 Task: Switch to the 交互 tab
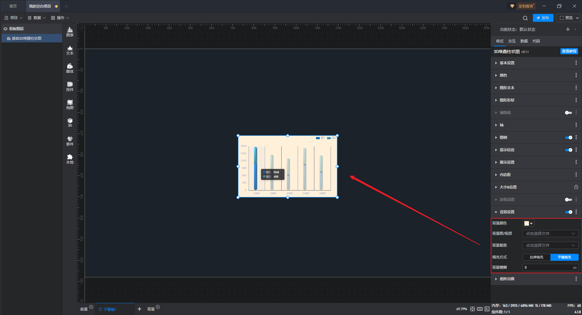(x=512, y=41)
